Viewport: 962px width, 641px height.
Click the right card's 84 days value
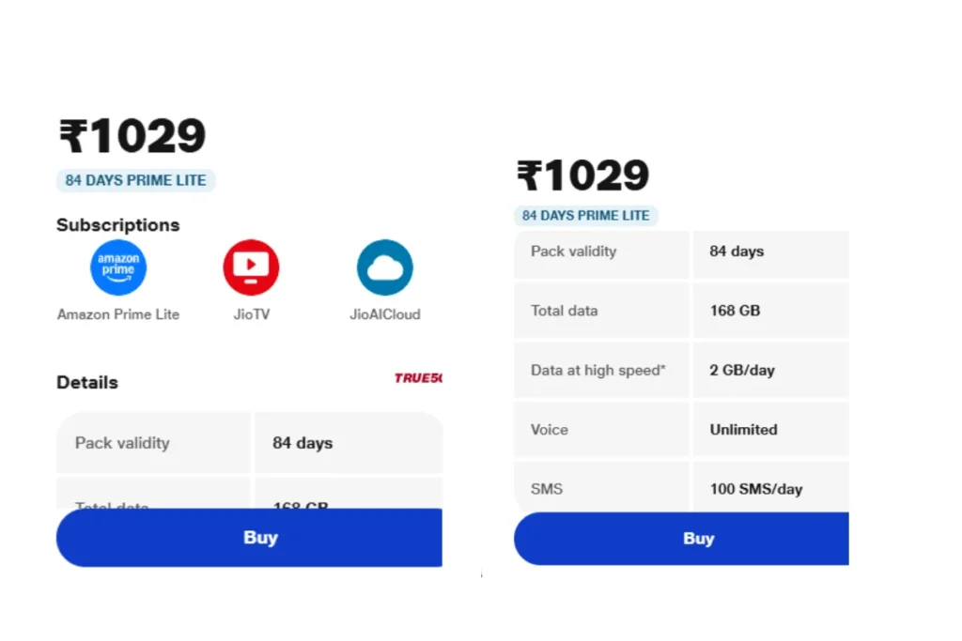click(x=737, y=252)
